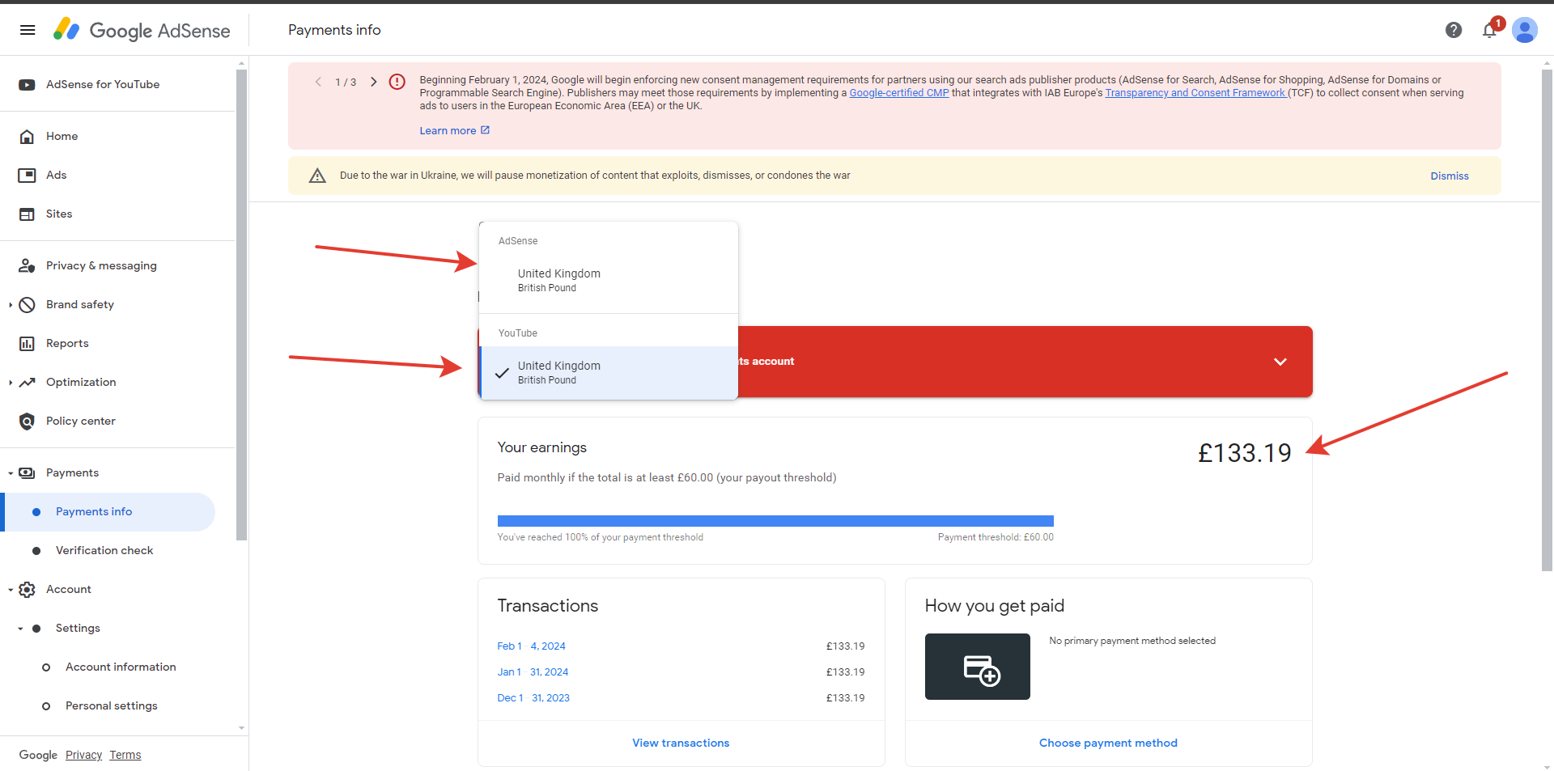1554x771 pixels.
Task: Open the Google-certified CMP link
Action: coord(899,93)
